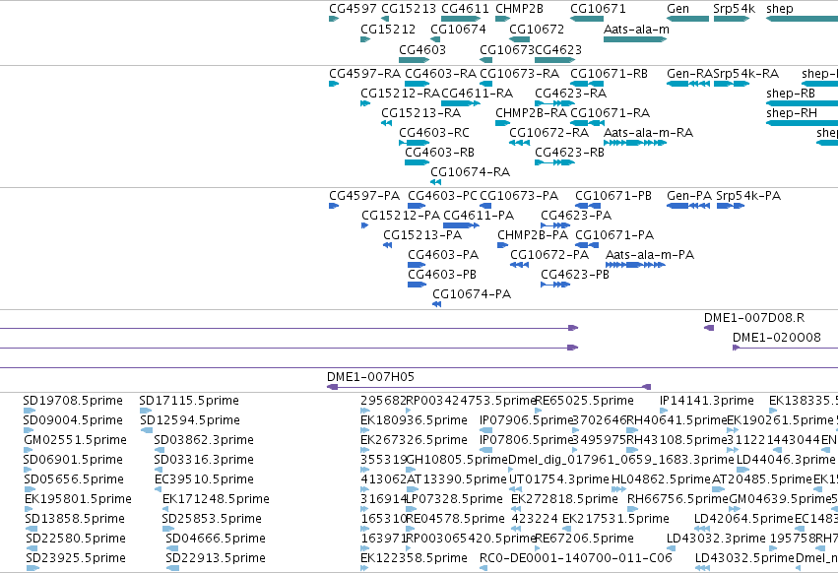Click the RC0-DE0001-140700-011-C06 EST label
This screenshot has width=838, height=573.
pos(576,557)
